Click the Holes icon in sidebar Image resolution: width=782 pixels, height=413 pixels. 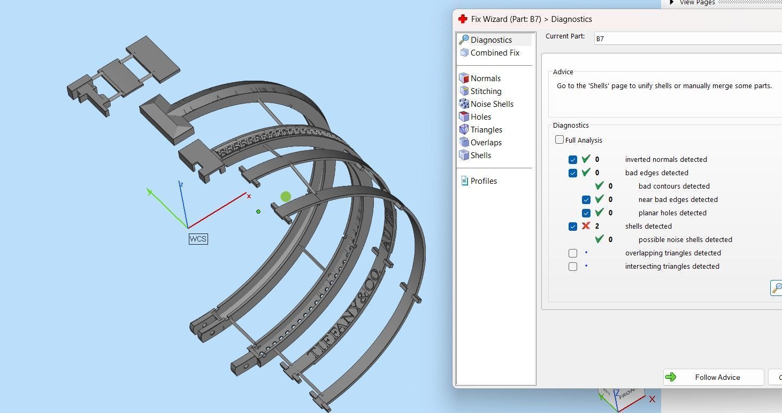point(464,116)
